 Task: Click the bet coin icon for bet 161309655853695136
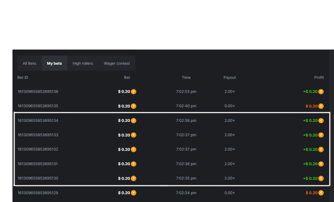point(134,92)
